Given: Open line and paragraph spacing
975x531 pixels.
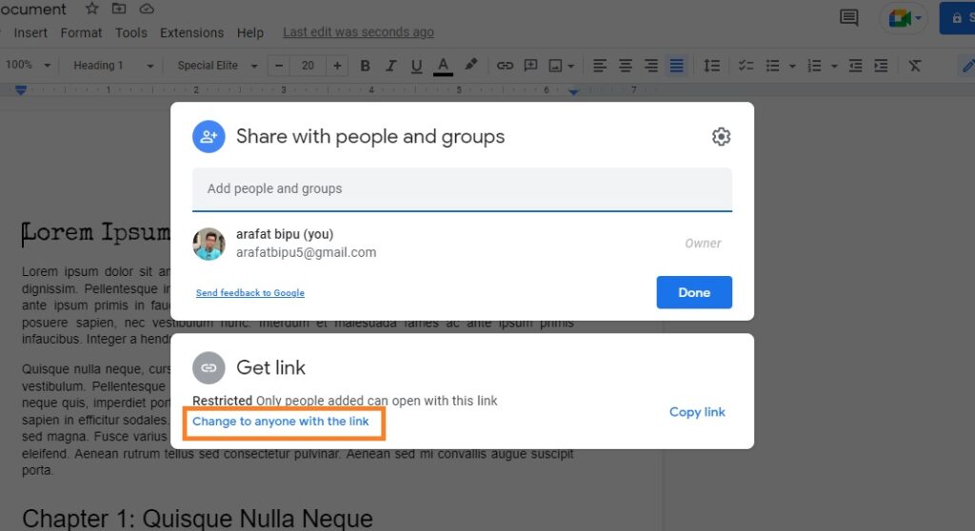Looking at the screenshot, I should 711,66.
